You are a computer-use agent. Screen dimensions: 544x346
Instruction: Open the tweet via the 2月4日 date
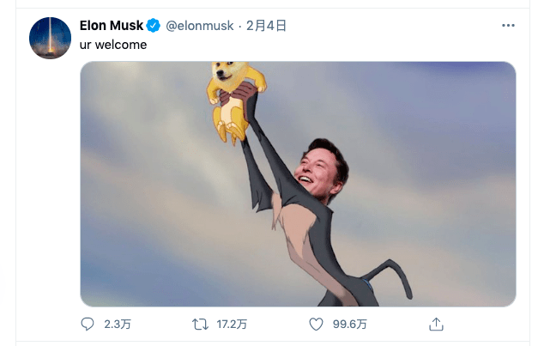[x=266, y=26]
